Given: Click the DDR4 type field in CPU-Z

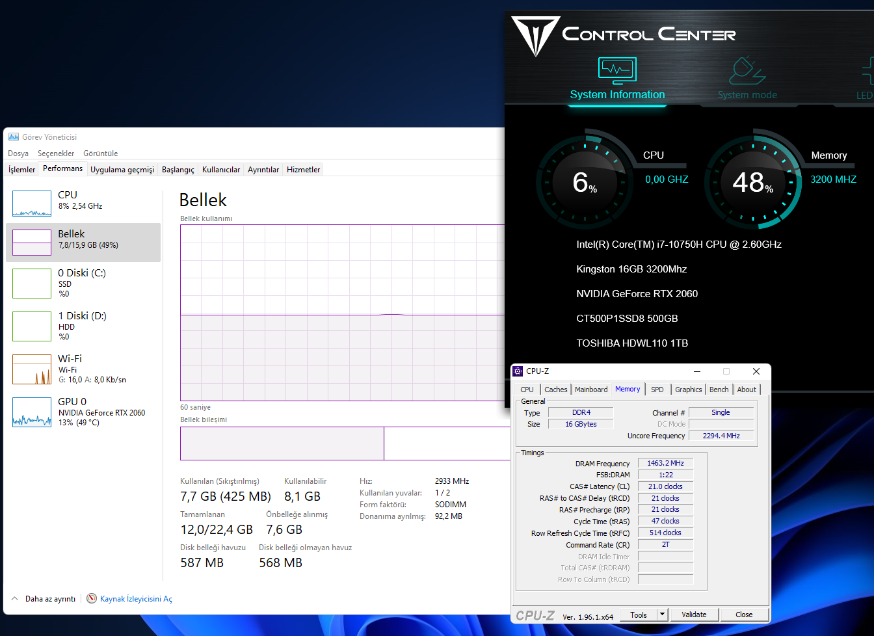Looking at the screenshot, I should click(581, 412).
